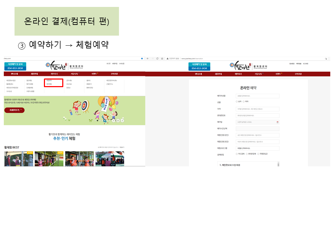Open the 체험프로그램 selection box
The height and width of the screenshot is (249, 332).
pos(257,148)
